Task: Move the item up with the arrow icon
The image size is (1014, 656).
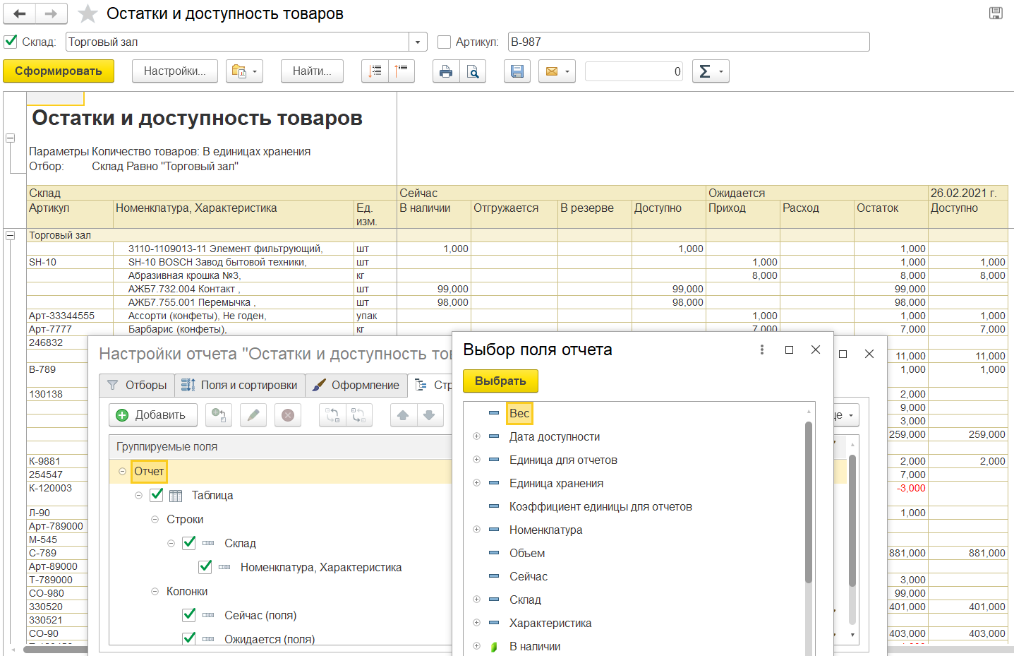Action: 403,415
